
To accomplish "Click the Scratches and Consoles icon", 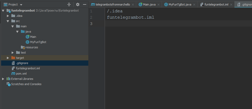I will click(8, 84).
